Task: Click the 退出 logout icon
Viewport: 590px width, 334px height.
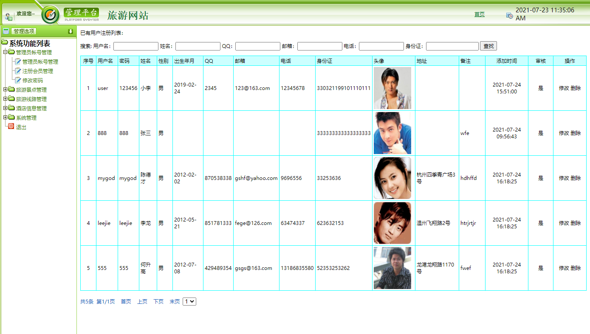Action: point(11,126)
